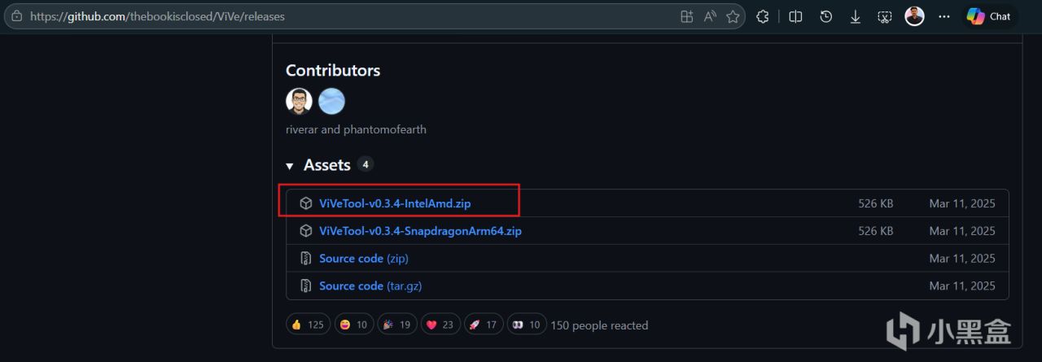Click the browser address bar URL

pos(157,16)
